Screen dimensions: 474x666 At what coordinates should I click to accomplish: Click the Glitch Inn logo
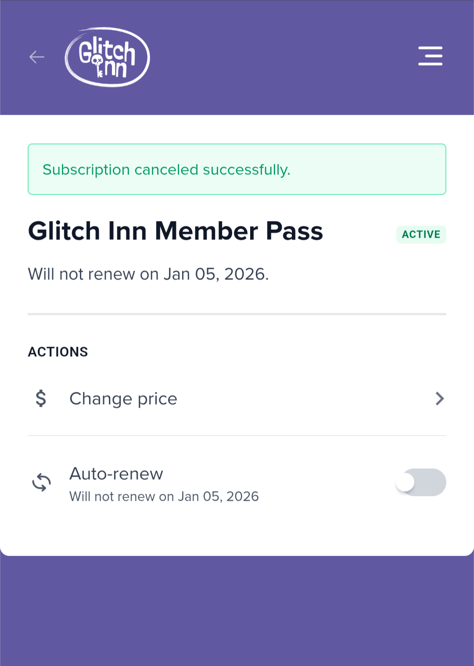coord(108,57)
